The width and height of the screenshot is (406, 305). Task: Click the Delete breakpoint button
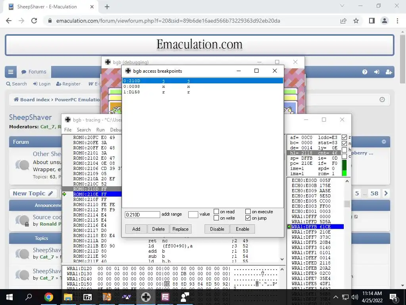pyautogui.click(x=159, y=229)
